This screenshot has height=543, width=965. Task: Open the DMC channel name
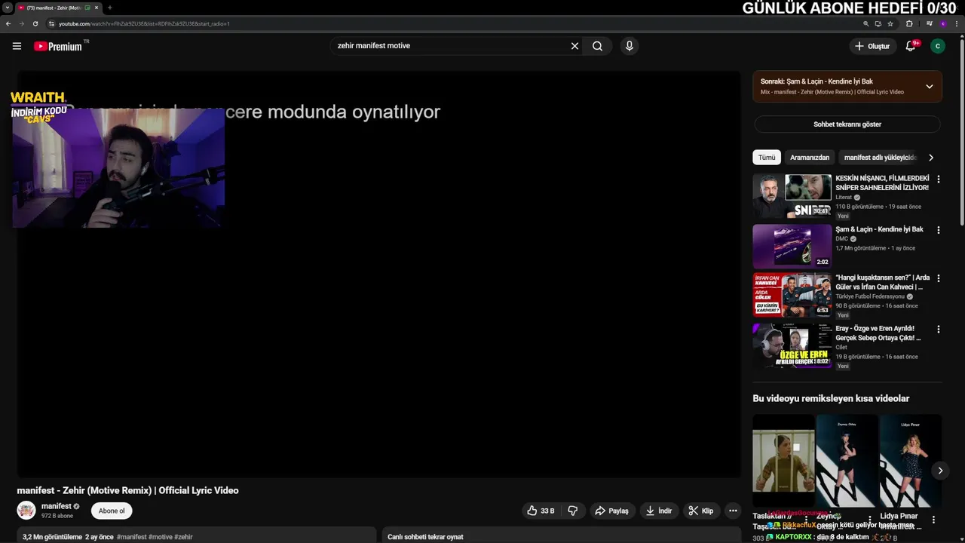[842, 239]
